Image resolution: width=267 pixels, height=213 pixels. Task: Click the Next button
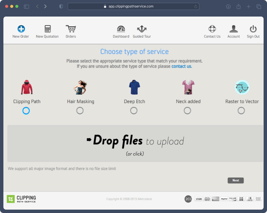pos(236,180)
